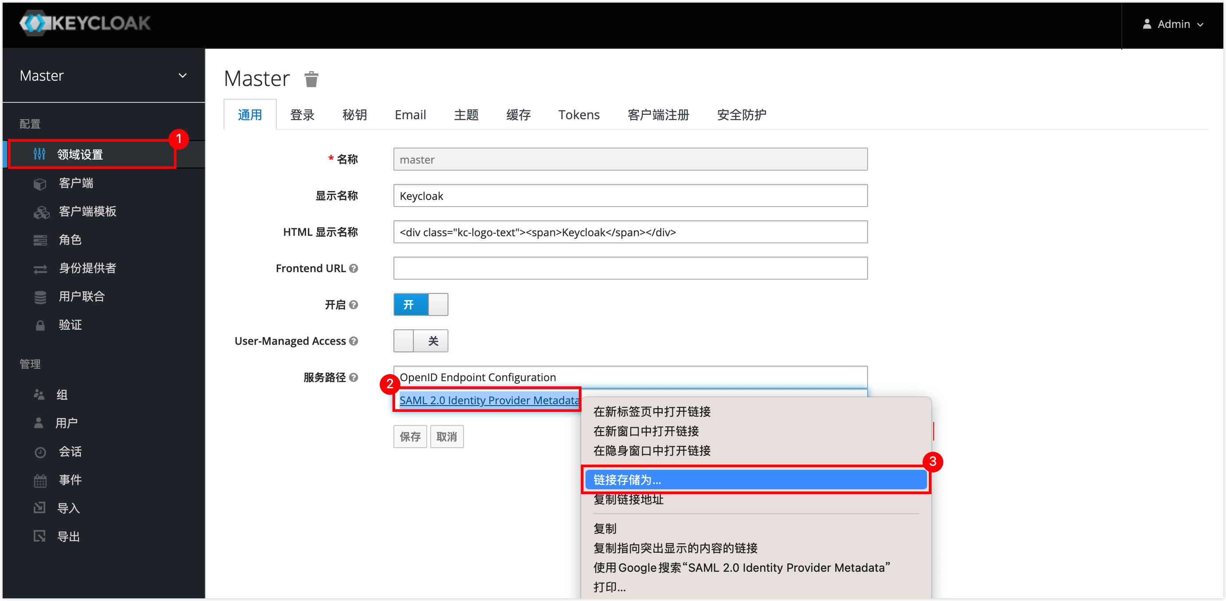Switch to the Email tab
This screenshot has height=601, width=1226.
tap(410, 115)
